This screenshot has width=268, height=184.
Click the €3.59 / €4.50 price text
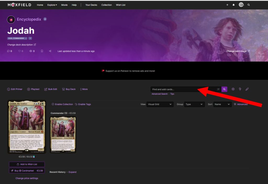[26, 157]
